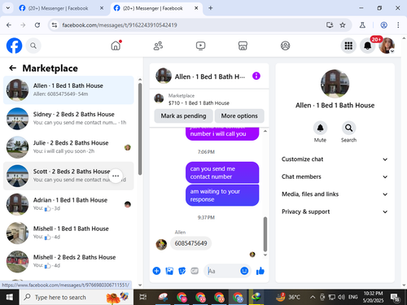Open Sidney 2 Beds 2 Baths House conversation

(x=68, y=119)
